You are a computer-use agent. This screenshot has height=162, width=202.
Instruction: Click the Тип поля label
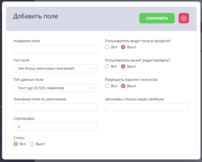[21, 60]
